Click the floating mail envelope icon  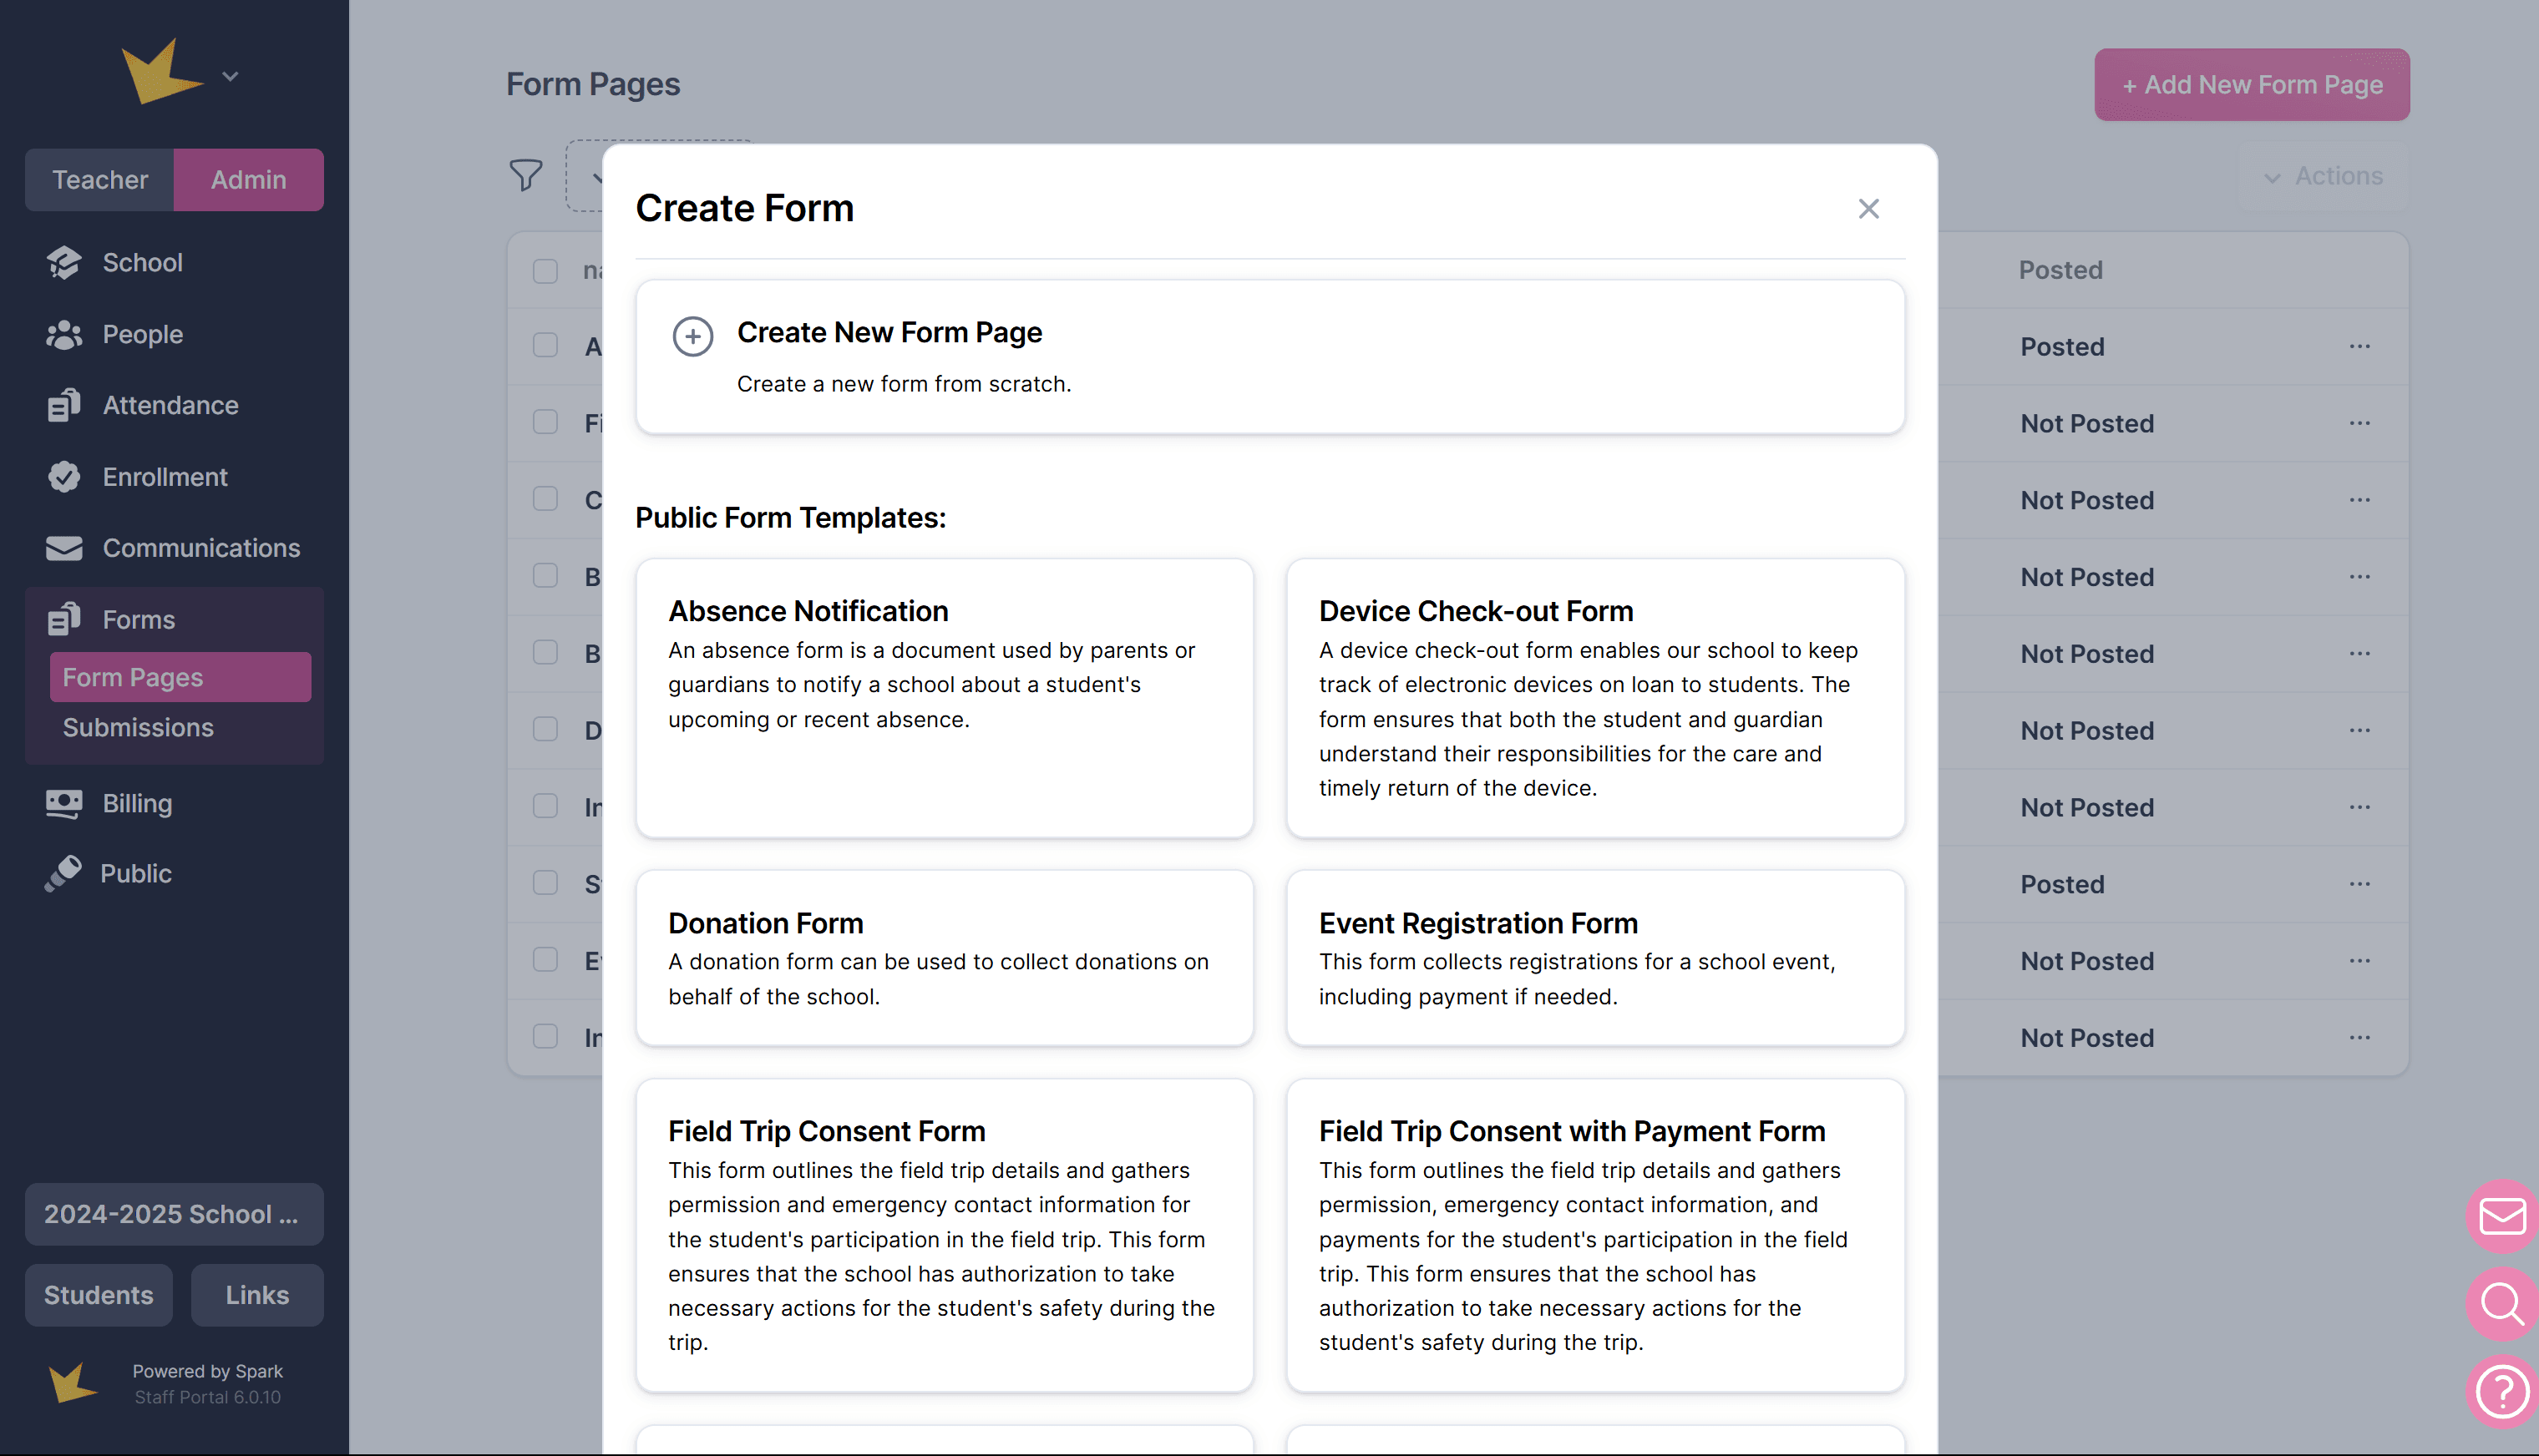point(2503,1216)
